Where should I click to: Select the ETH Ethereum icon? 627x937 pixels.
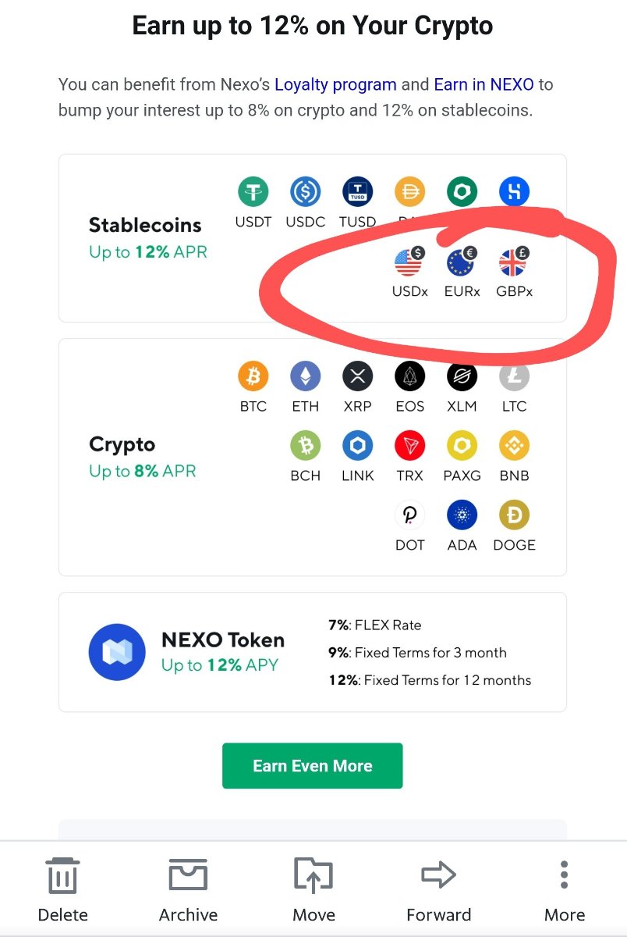coord(305,376)
